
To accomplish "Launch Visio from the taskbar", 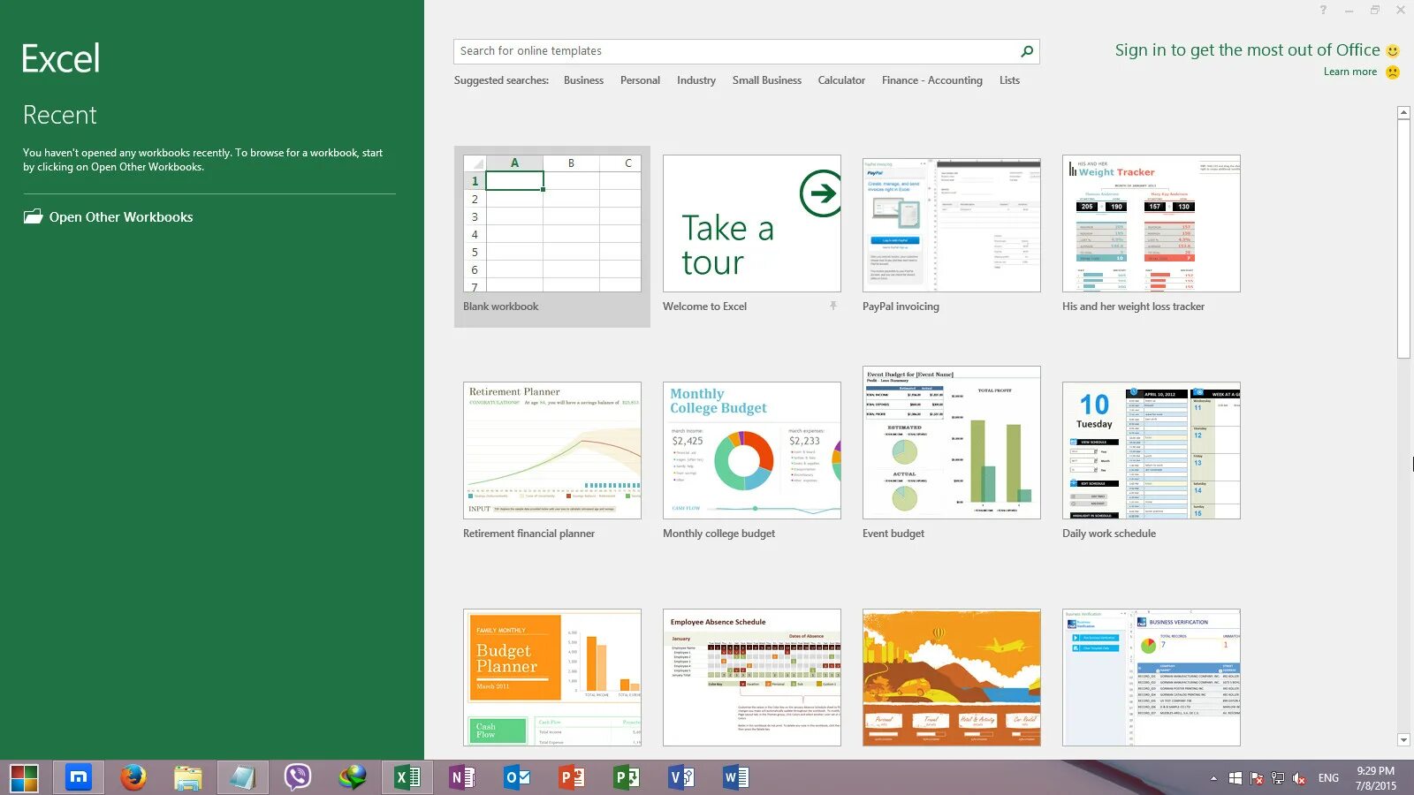I will coord(681,777).
